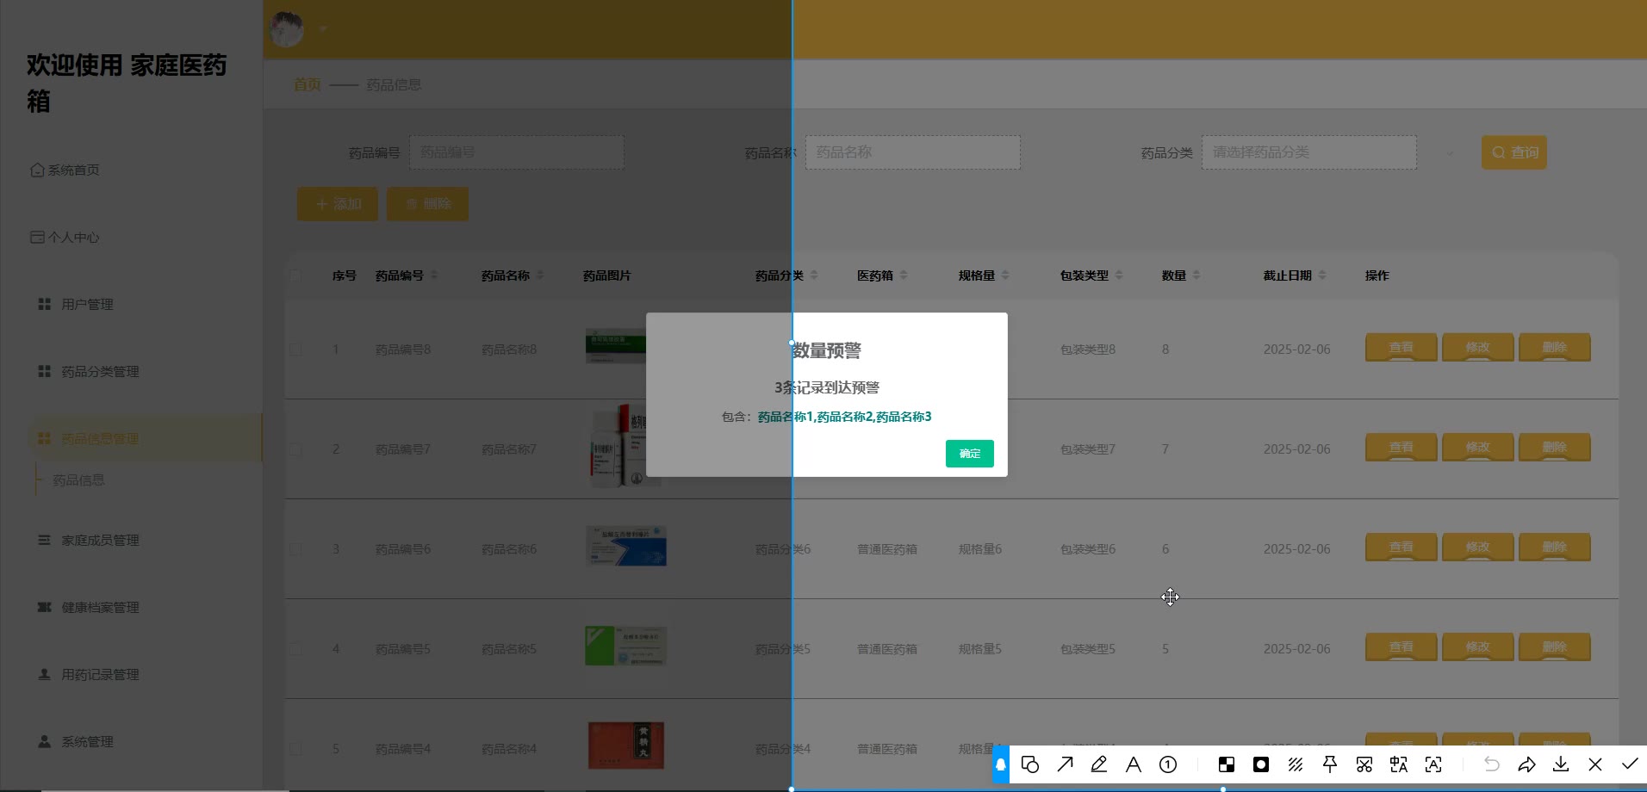Viewport: 1647px width, 792px height.
Task: Apply the mosaic blur tool
Action: 1227,764
